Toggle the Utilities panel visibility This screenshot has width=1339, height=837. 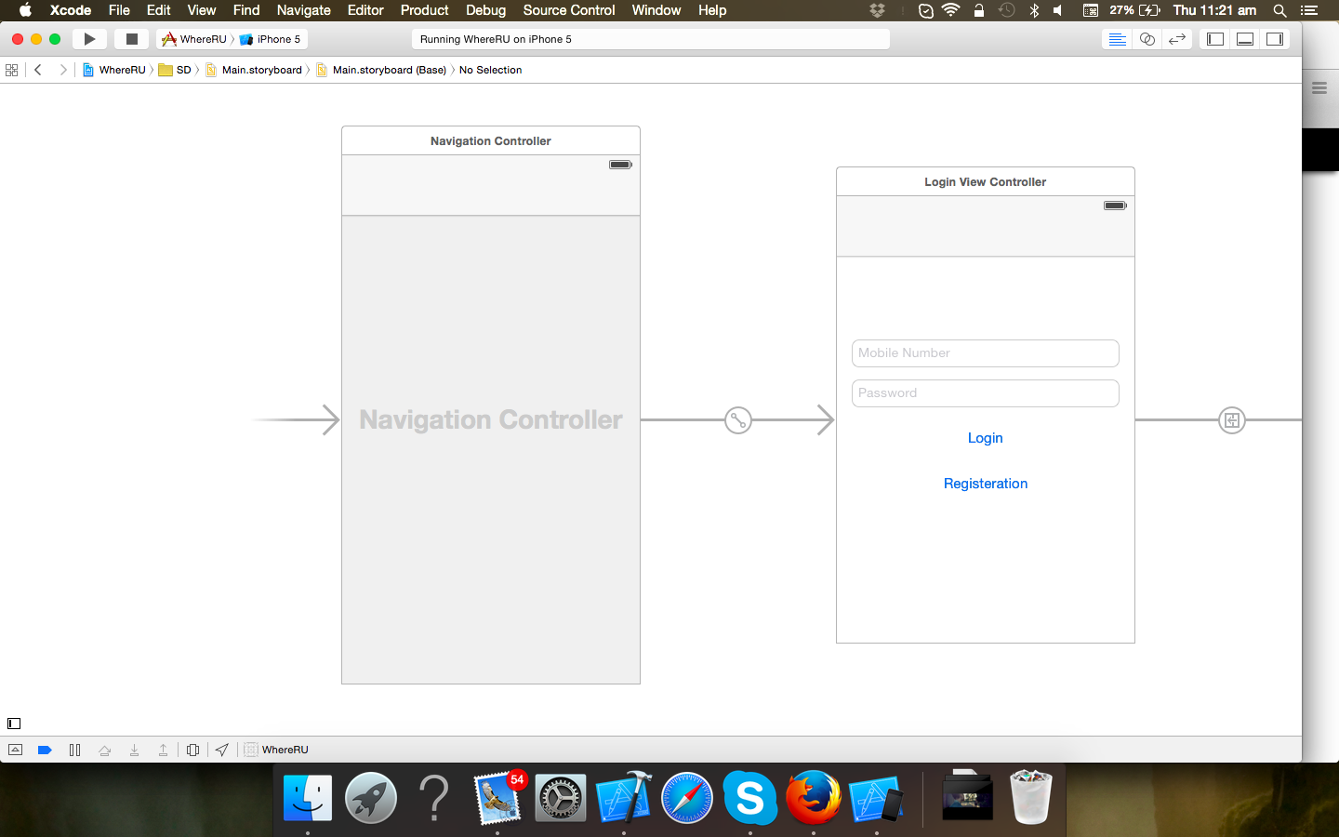1275,39
